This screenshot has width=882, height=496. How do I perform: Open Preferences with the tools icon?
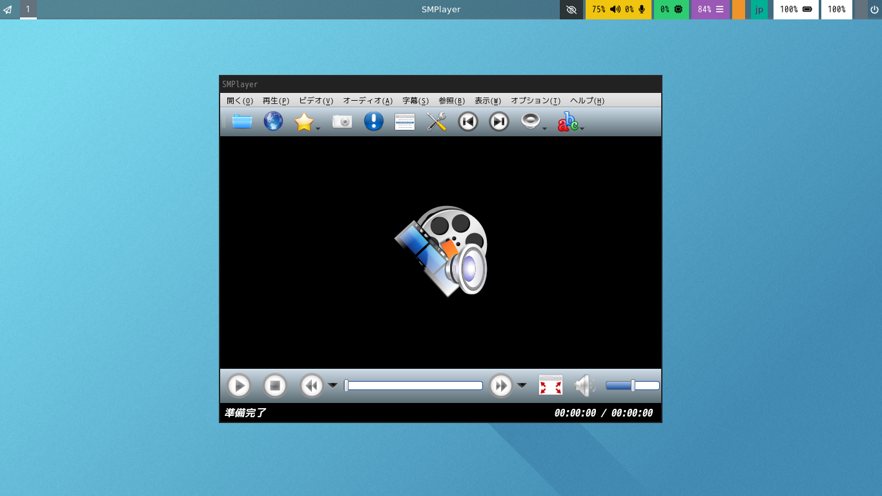(x=436, y=121)
